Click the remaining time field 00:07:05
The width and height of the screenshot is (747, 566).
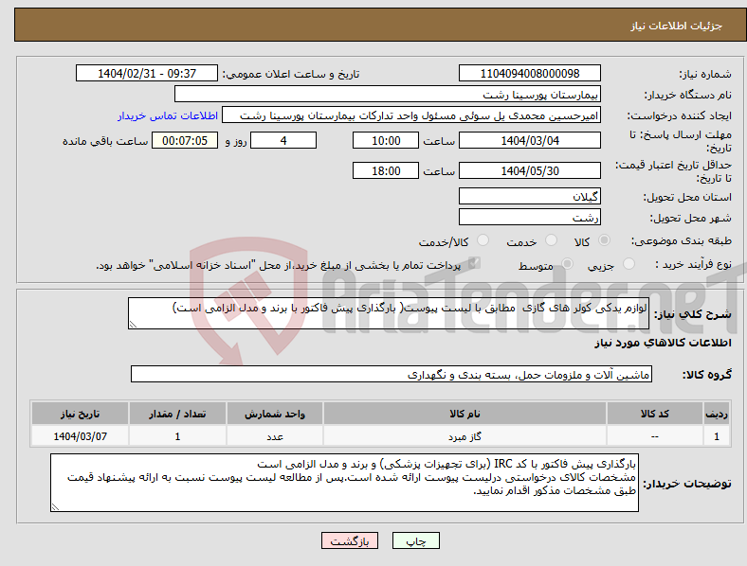(185, 140)
